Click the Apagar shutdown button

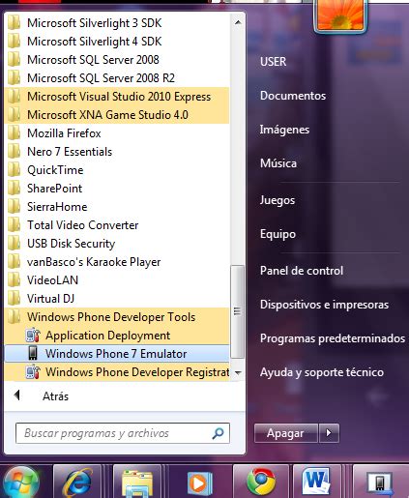[x=285, y=433]
